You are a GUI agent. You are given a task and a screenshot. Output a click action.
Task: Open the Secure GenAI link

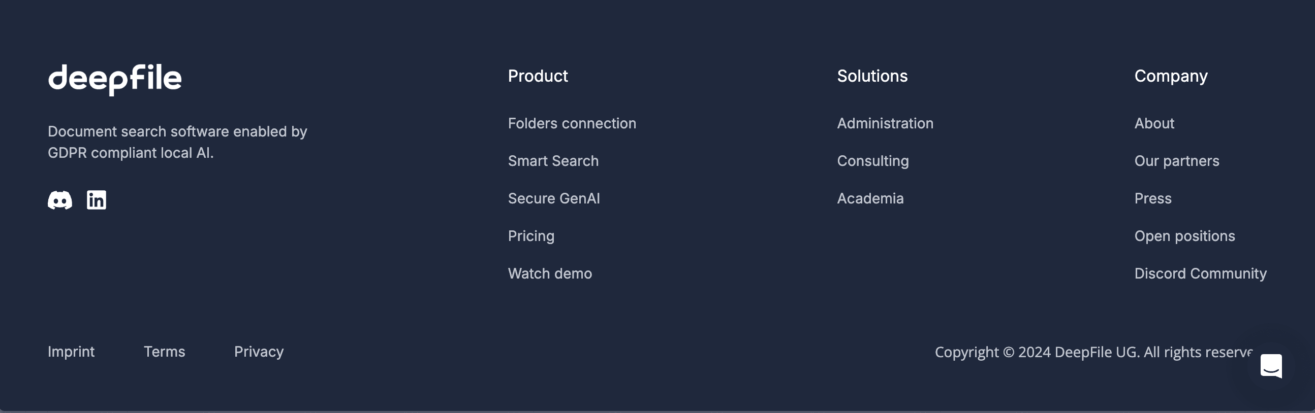[553, 198]
